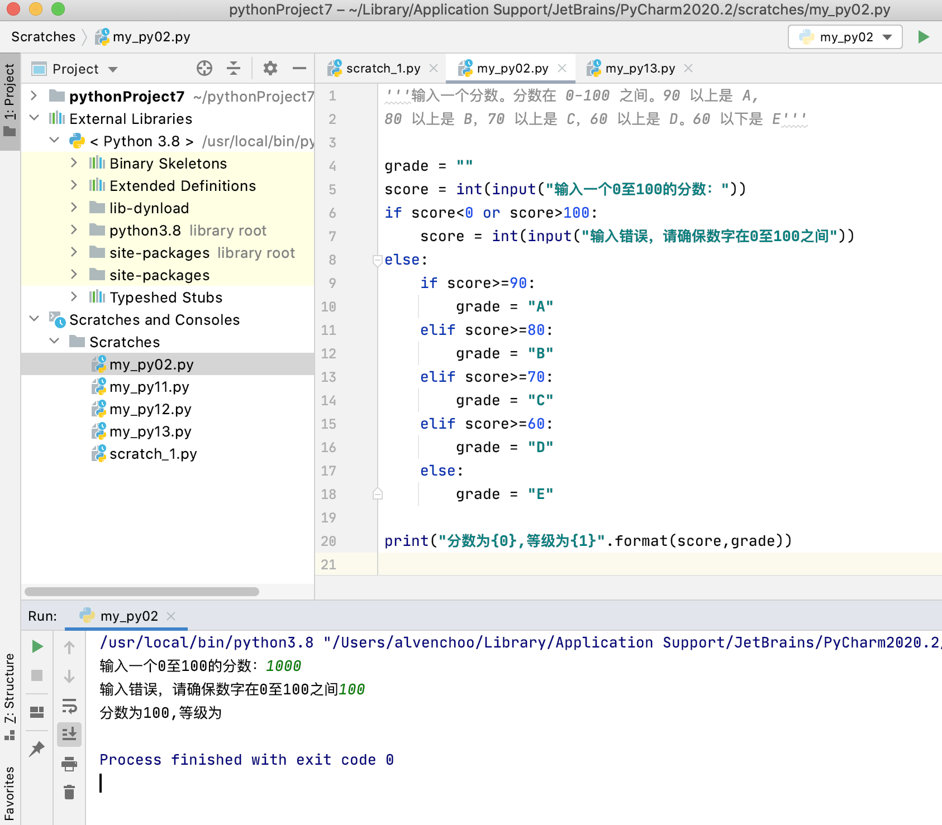
Task: Collapse the External Libraries node
Action: click(x=34, y=118)
